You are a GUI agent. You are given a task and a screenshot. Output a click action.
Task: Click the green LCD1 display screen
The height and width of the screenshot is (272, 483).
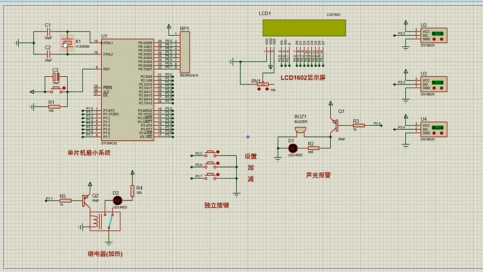(x=304, y=28)
